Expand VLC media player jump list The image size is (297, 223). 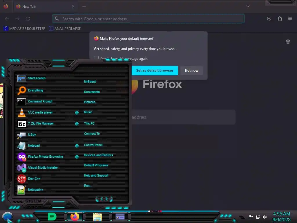77,113
